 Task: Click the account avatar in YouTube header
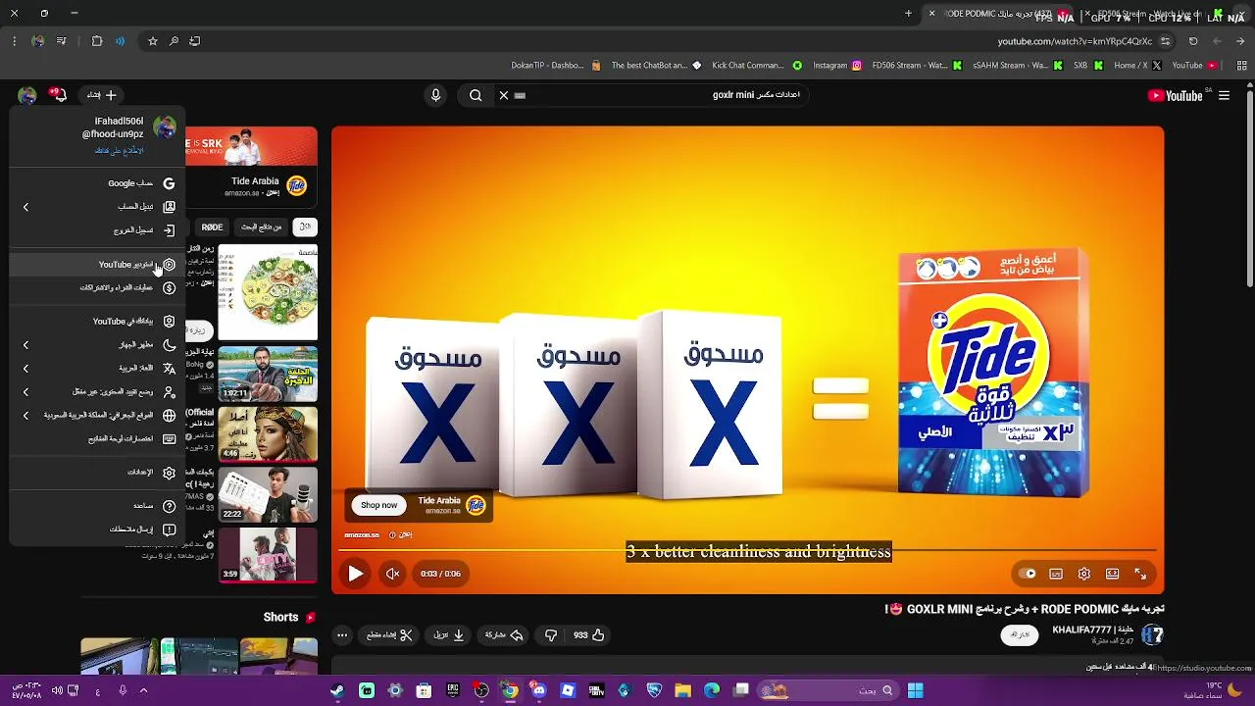(27, 95)
